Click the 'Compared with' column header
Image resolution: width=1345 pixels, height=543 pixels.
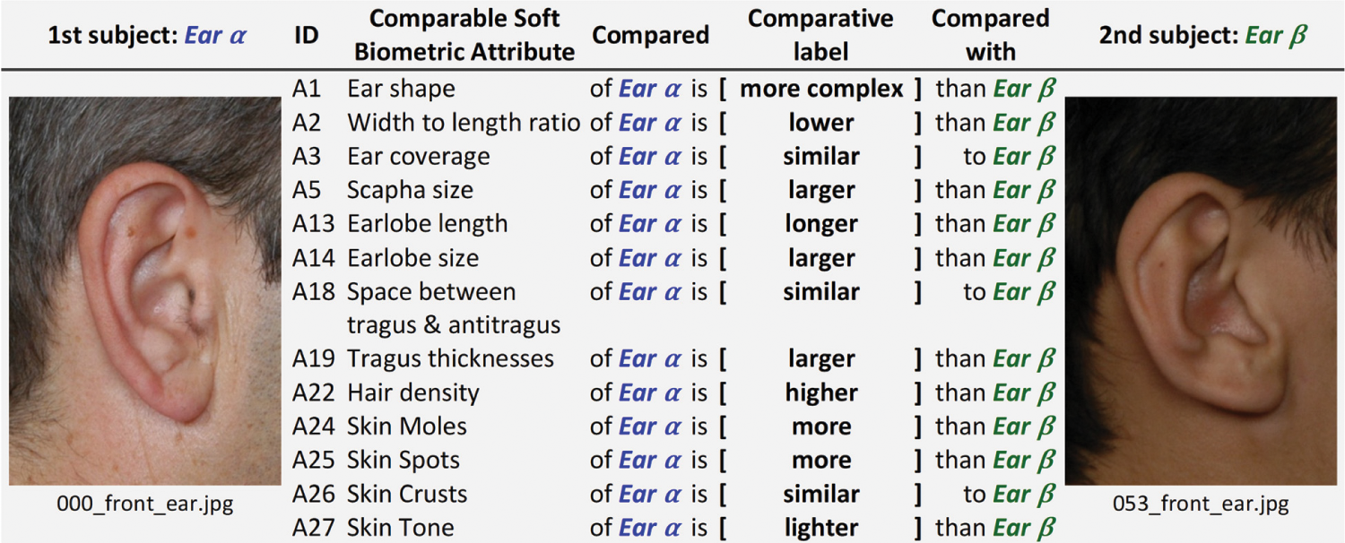pos(990,35)
